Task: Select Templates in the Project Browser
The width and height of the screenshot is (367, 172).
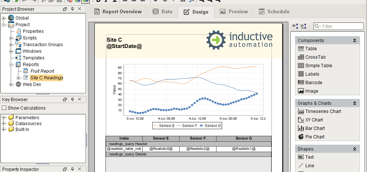Action: [x=33, y=58]
